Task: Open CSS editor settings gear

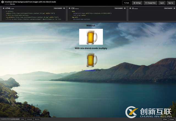Action: (x=70, y=8)
